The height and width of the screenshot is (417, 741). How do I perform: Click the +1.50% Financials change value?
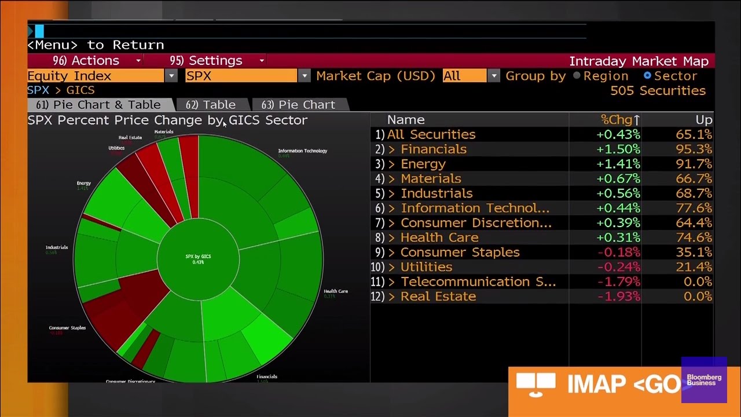(x=618, y=149)
